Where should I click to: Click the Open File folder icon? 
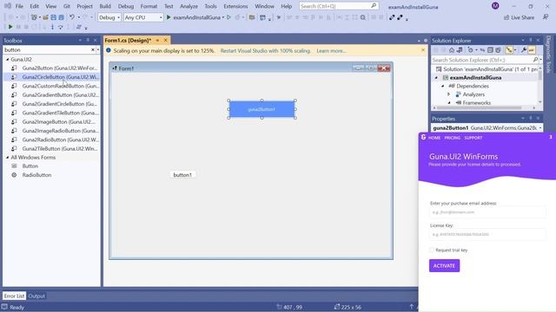pos(45,17)
